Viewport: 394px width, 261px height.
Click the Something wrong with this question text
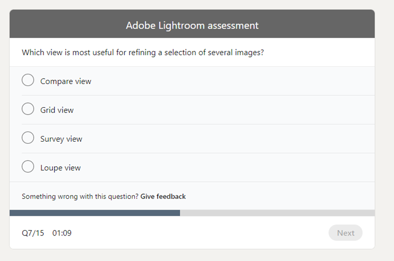(x=80, y=197)
